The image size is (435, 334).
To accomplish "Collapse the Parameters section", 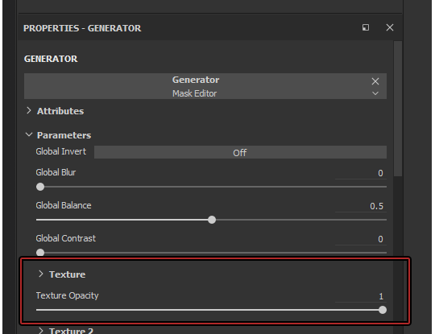I will 29,134.
